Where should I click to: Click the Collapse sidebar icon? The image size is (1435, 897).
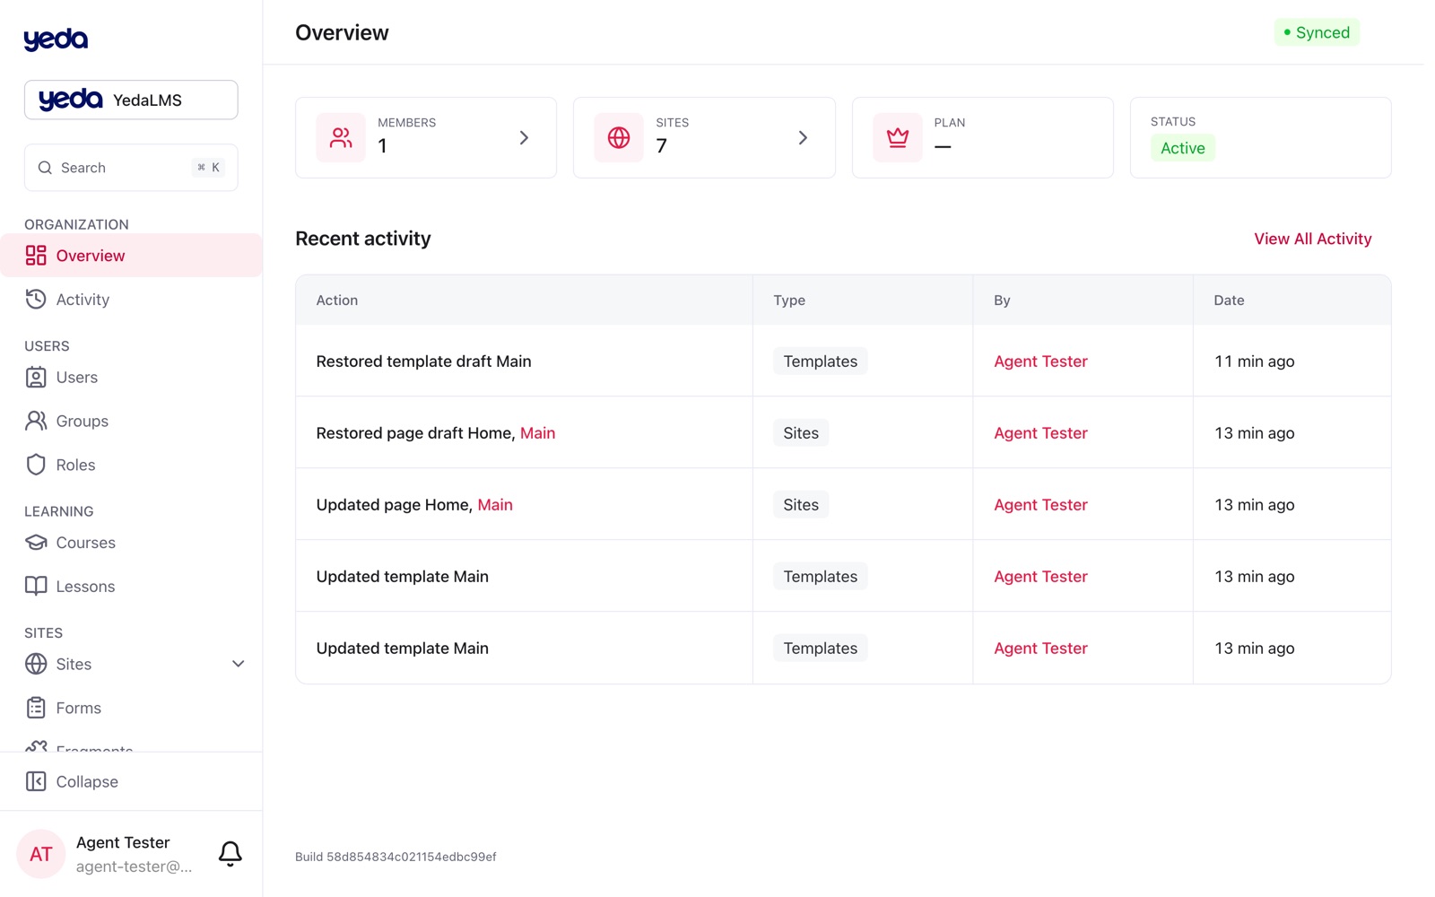(36, 781)
